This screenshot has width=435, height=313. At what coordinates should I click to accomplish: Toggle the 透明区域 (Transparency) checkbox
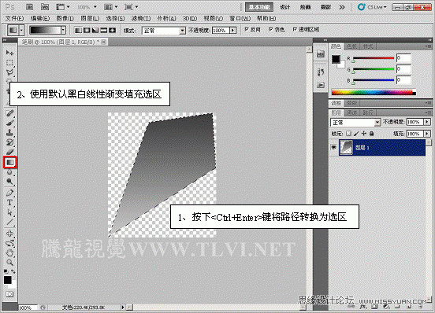pos(295,29)
